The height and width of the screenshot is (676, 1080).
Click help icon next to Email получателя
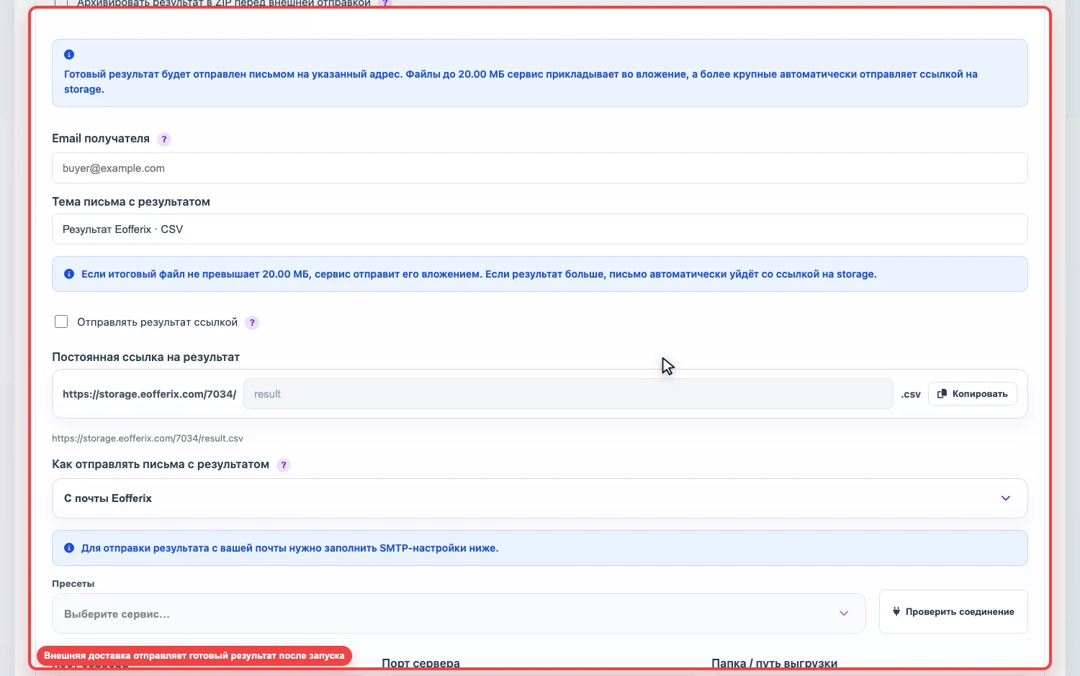(x=164, y=140)
